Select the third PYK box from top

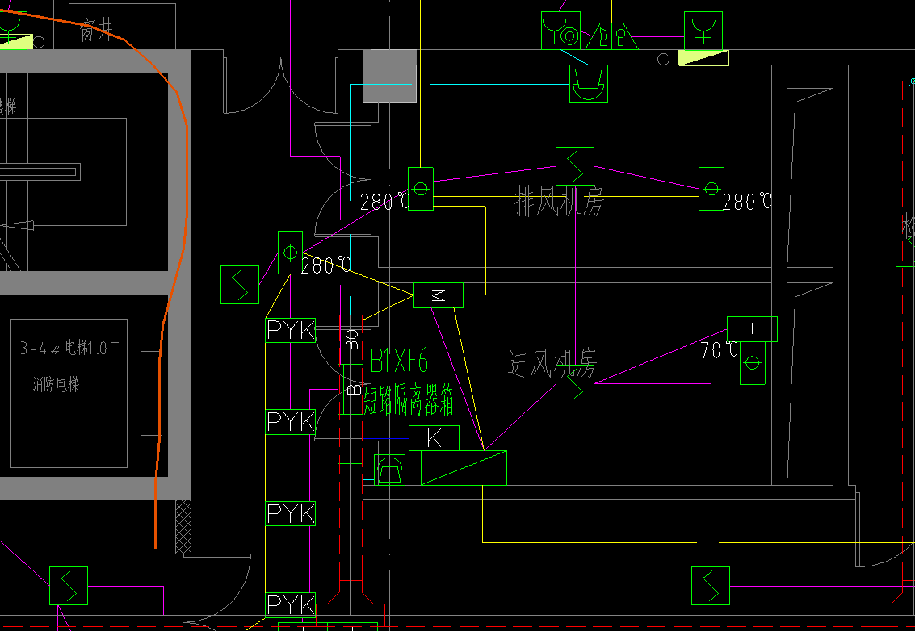pos(291,513)
